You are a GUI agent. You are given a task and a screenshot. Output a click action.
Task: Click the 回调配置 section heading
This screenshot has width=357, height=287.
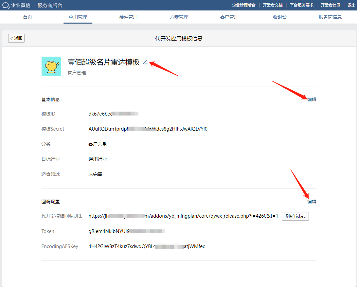coord(50,202)
